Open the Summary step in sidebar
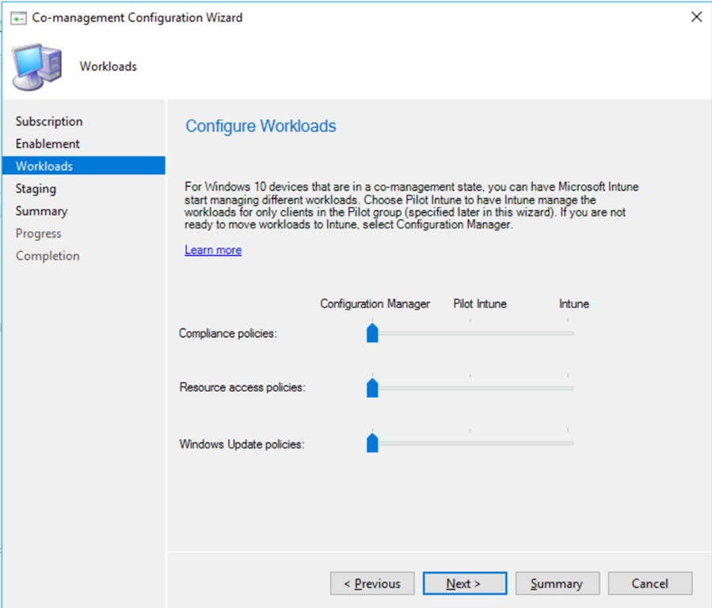This screenshot has width=712, height=608. pos(41,211)
